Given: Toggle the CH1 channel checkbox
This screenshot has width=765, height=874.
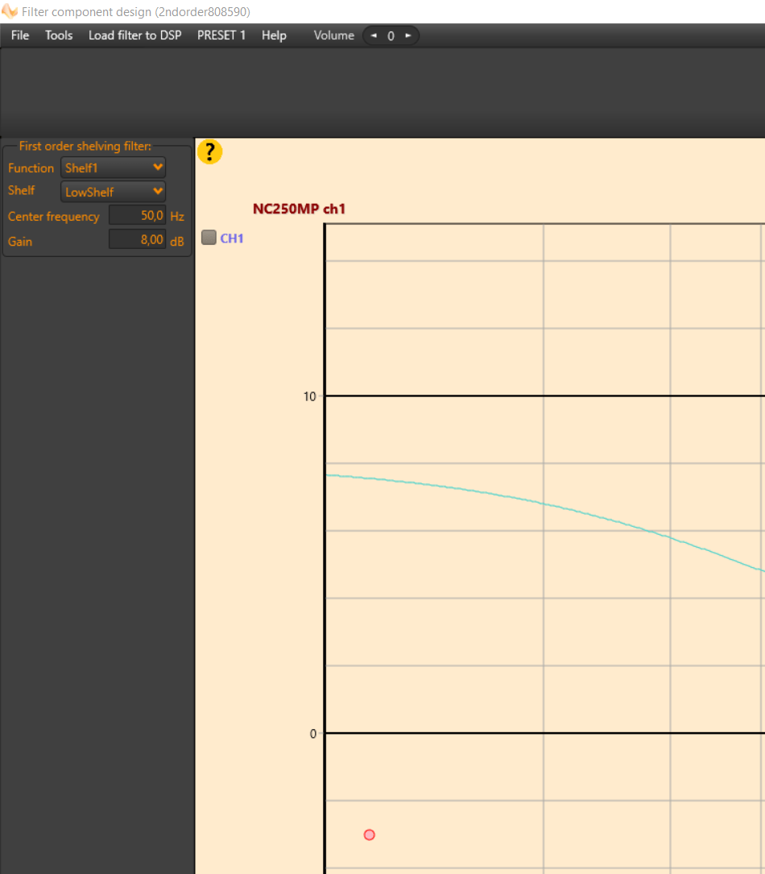Looking at the screenshot, I should (209, 238).
